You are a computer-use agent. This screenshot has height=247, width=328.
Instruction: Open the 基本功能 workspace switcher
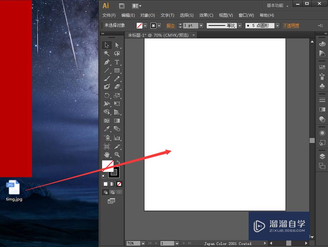[277, 6]
